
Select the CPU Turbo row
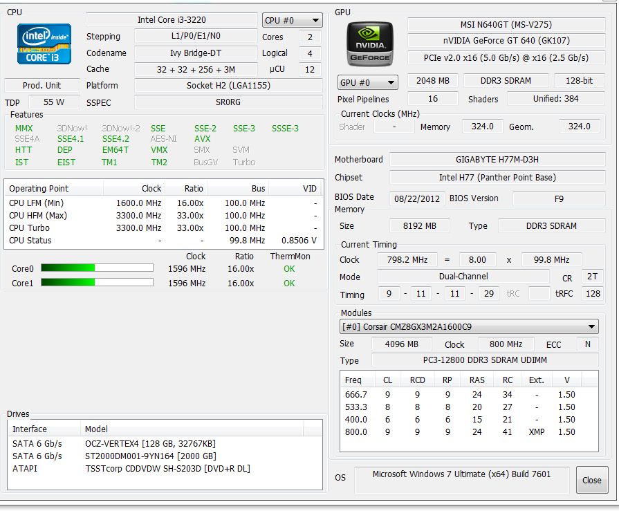[163, 228]
